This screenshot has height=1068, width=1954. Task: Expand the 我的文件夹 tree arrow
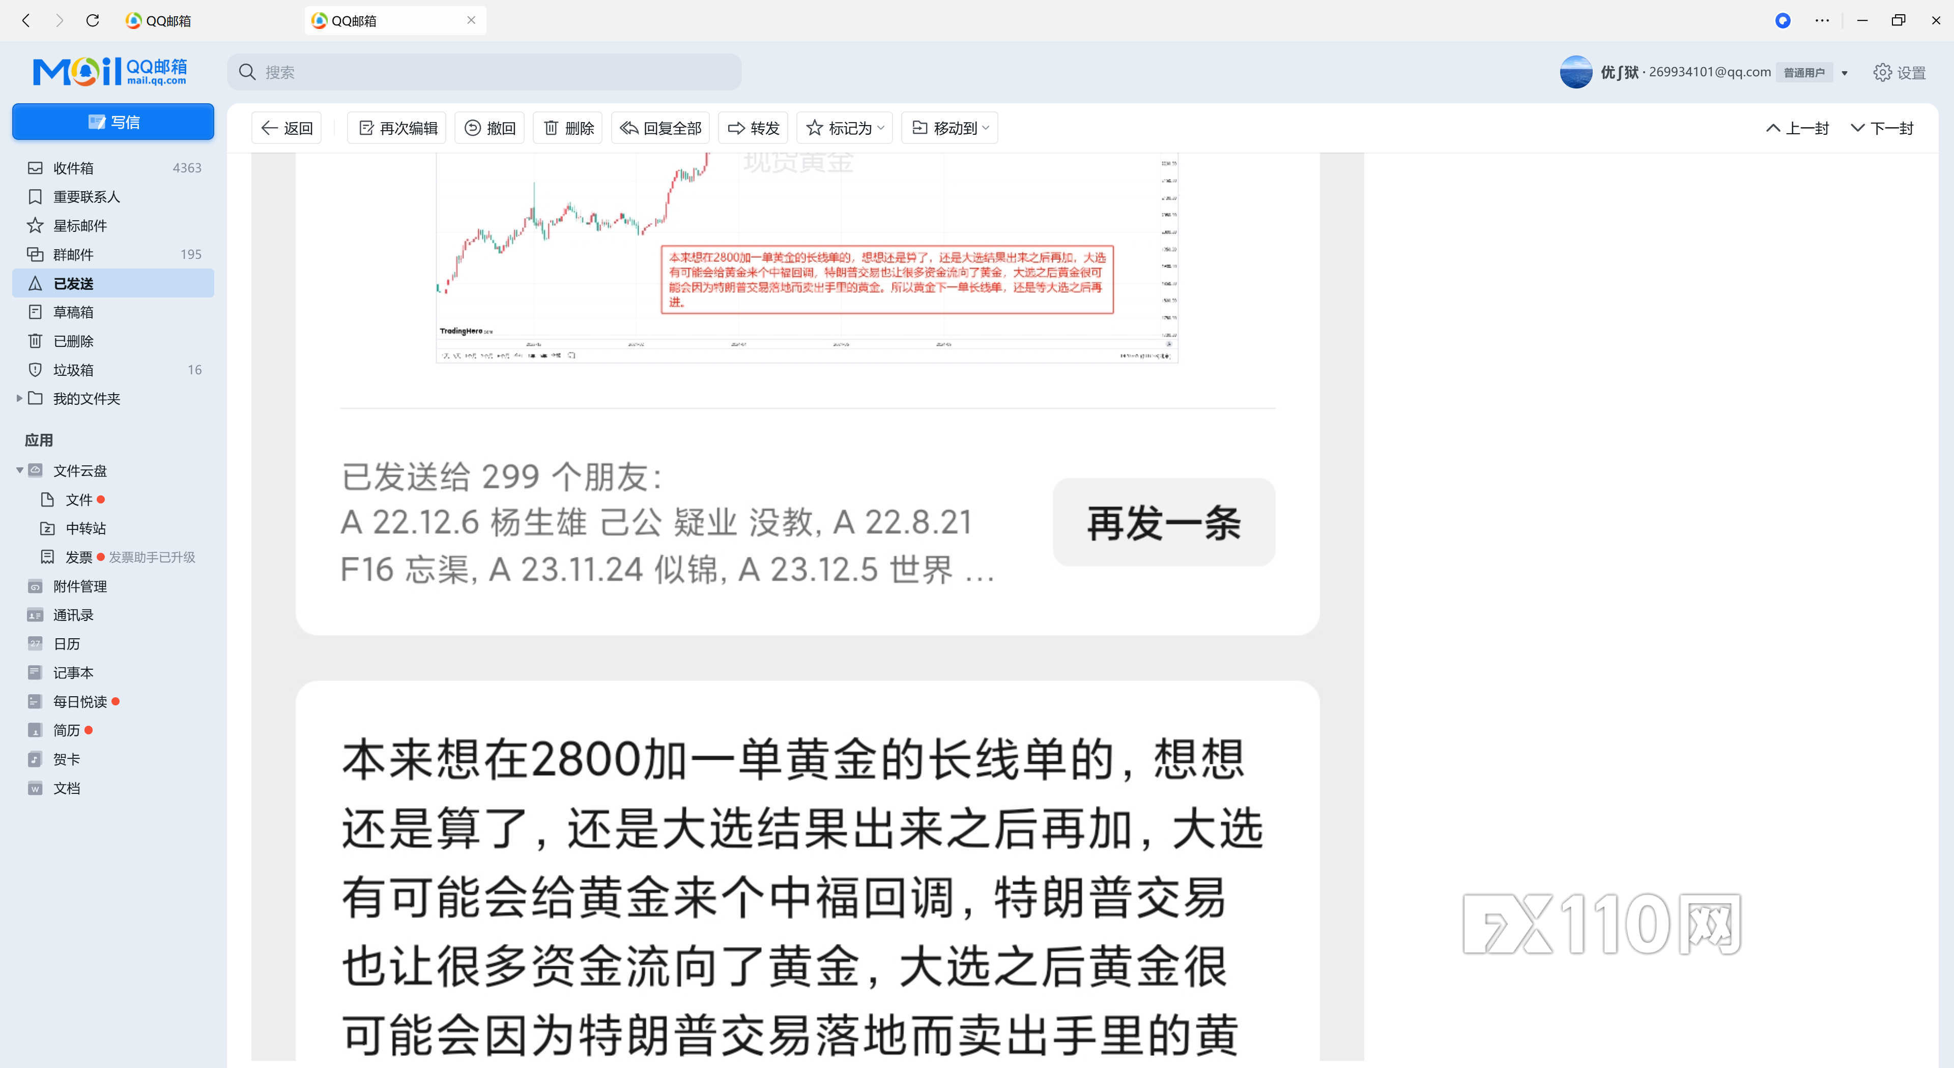pos(19,398)
